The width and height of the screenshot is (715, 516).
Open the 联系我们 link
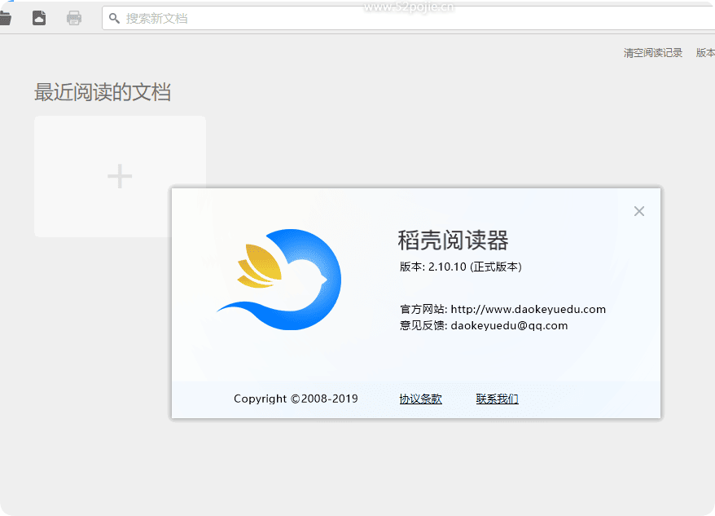tap(497, 399)
